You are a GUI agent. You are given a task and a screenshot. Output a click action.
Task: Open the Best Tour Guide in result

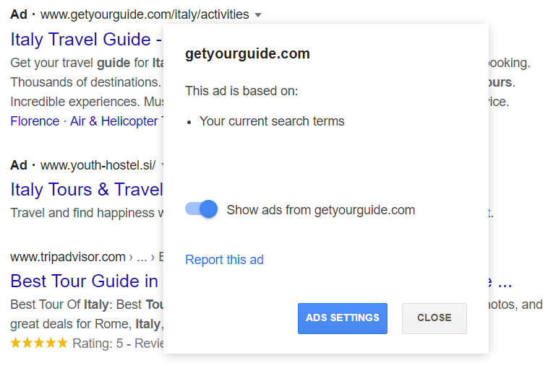[85, 281]
